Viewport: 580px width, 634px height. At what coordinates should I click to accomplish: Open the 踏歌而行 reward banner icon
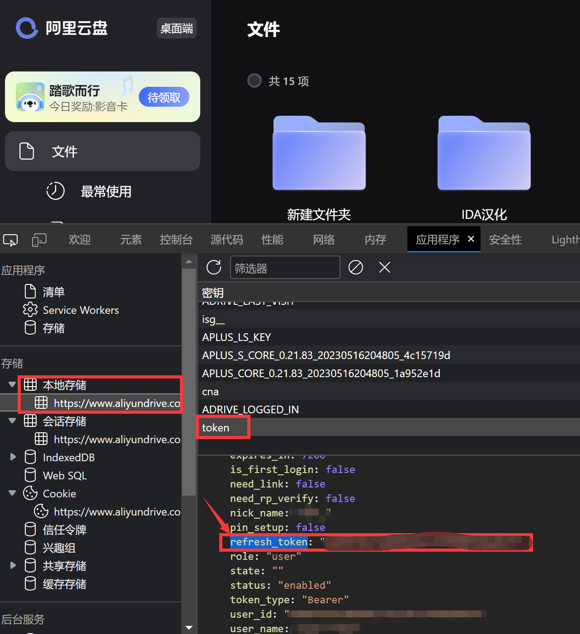click(30, 97)
